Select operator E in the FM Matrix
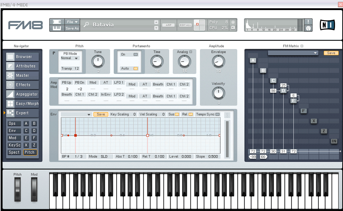Image resolution: width=343 pixels, height=211 pixels. coord(293,101)
